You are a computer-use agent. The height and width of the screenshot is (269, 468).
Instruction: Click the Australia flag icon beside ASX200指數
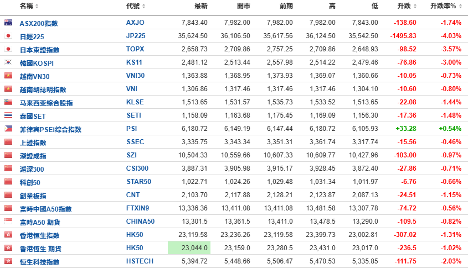(8, 23)
